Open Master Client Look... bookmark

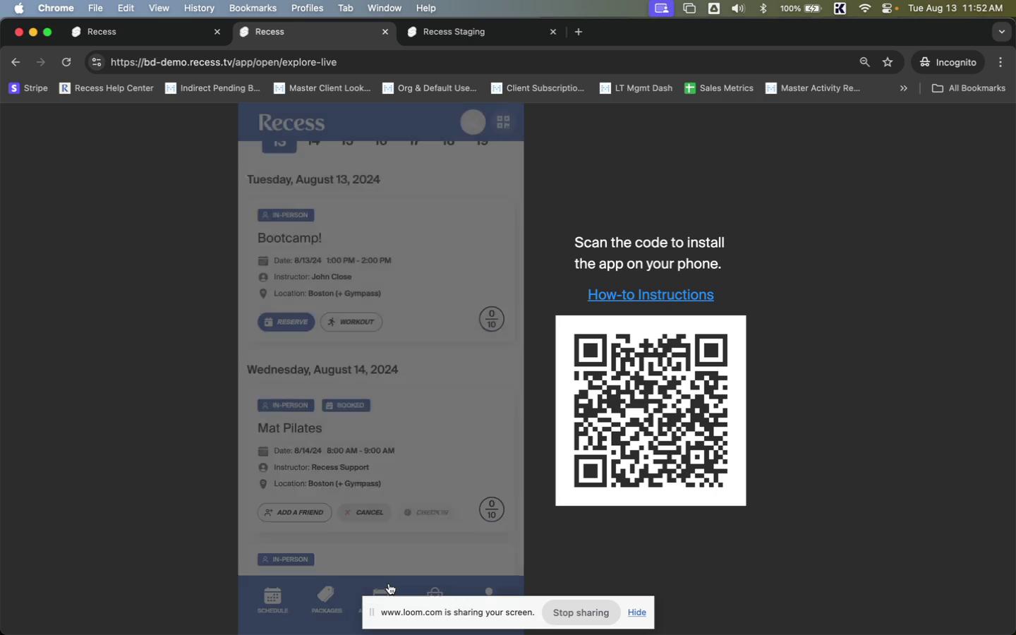[322, 88]
